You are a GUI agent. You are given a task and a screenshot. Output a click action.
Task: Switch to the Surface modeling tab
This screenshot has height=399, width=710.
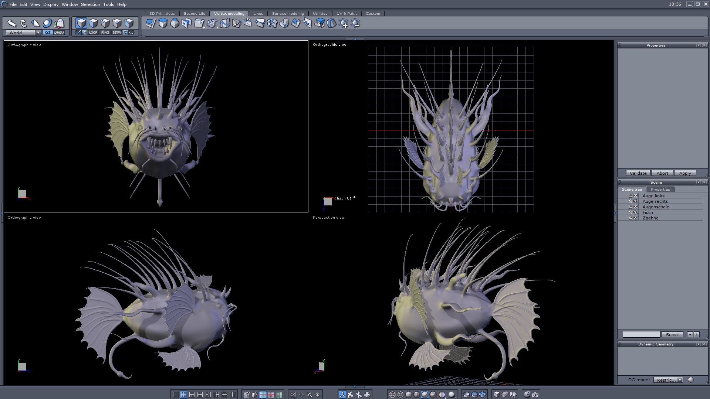coord(288,13)
